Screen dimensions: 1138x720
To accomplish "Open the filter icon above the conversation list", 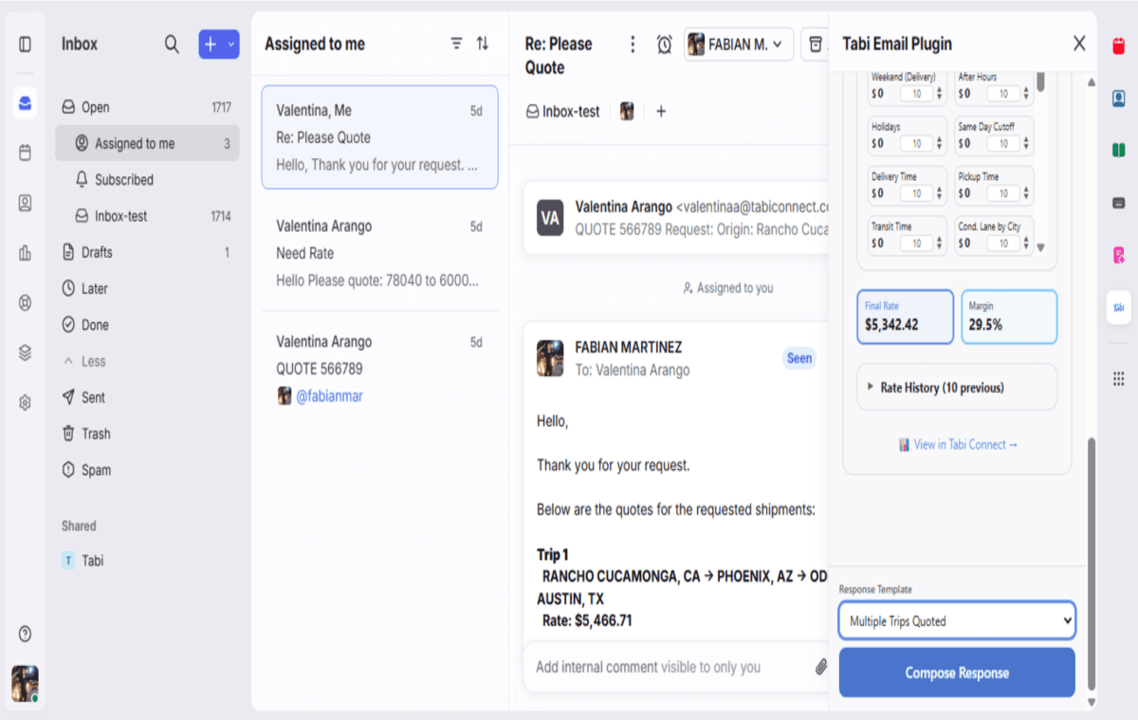I will tap(456, 43).
